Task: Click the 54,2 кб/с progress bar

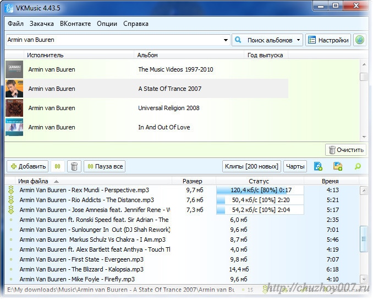Action: pos(260,210)
